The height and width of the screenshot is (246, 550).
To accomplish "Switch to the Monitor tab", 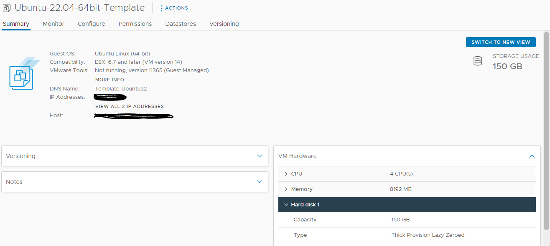I will click(x=53, y=24).
